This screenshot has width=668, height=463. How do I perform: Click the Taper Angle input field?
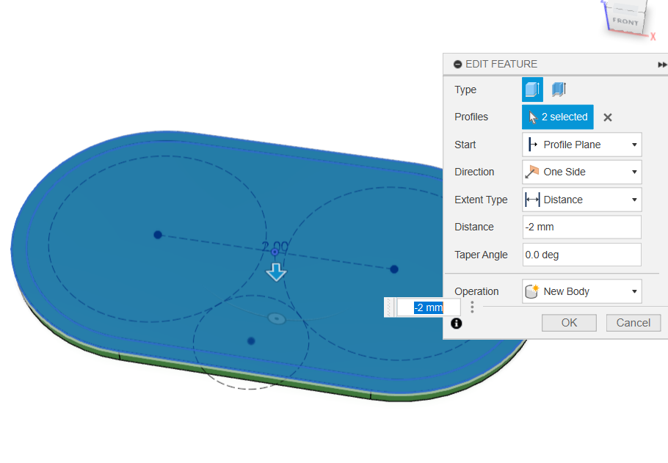[581, 255]
